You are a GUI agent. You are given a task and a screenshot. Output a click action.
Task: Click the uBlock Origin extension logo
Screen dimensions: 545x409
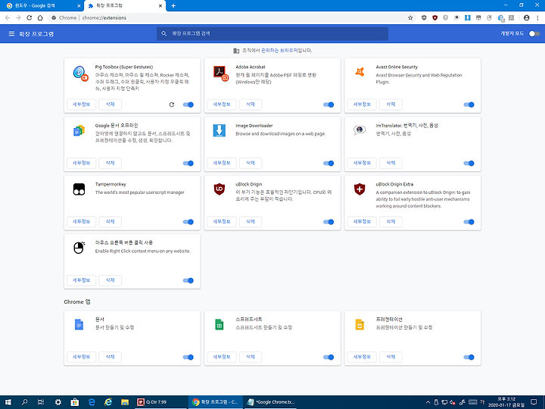(x=220, y=189)
